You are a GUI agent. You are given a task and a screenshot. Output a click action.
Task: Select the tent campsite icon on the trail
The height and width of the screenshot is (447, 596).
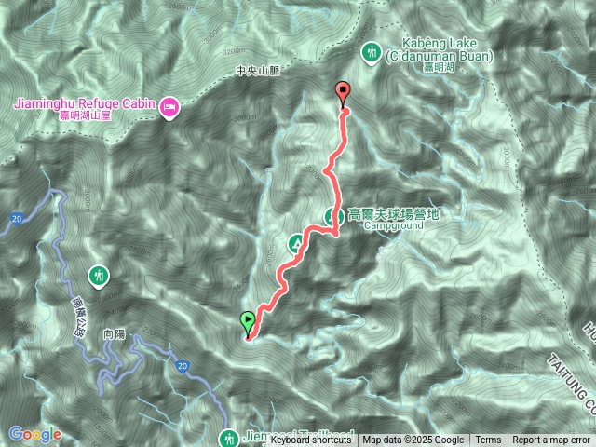[x=297, y=244]
